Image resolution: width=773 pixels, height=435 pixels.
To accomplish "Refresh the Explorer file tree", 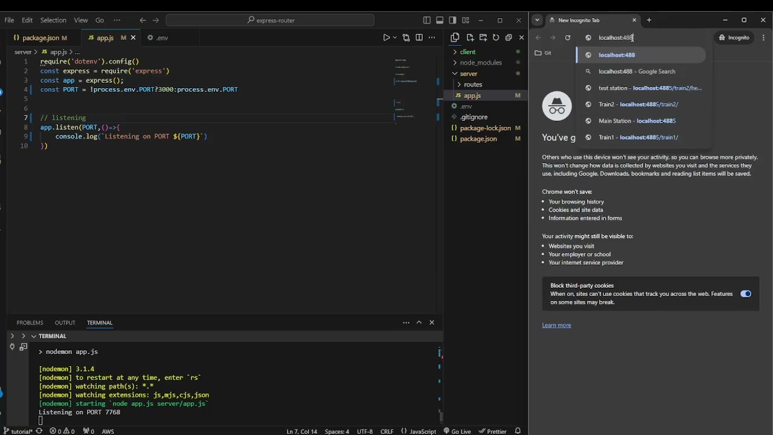I will (x=496, y=37).
